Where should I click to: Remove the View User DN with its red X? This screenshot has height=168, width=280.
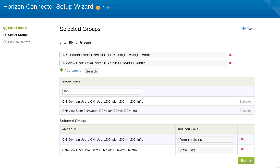coord(230,63)
